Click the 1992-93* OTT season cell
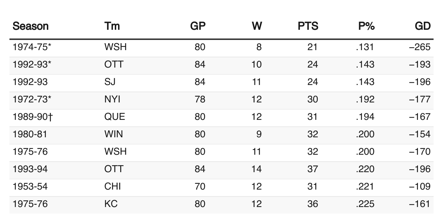Image resolution: width=443 pixels, height=223 pixels. pos(32,65)
